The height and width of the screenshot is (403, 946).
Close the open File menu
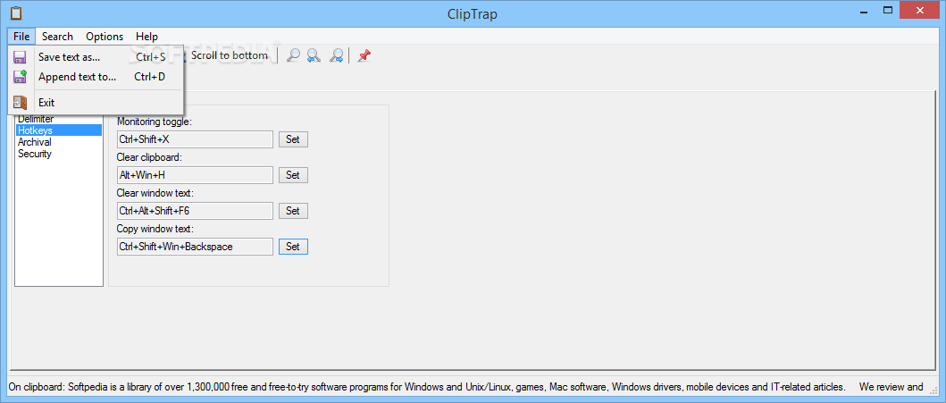pos(21,37)
